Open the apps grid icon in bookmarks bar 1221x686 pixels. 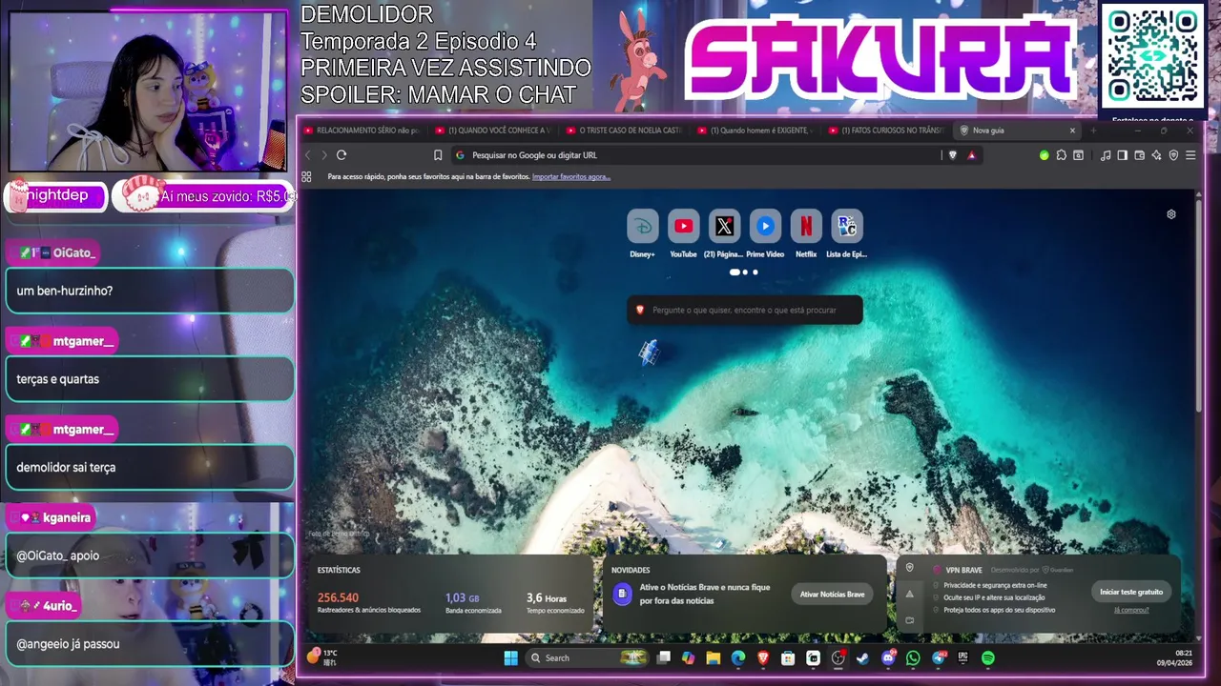(x=306, y=176)
